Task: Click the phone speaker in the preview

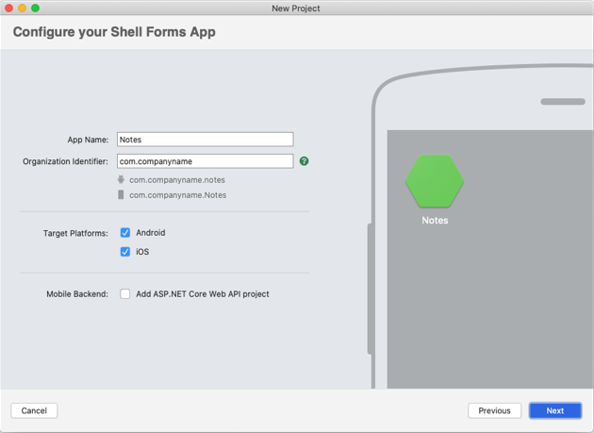Action: (x=563, y=102)
